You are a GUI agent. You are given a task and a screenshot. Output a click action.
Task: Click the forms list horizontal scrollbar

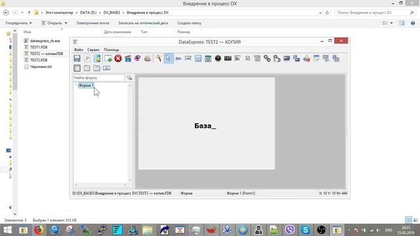pyautogui.click(x=100, y=185)
